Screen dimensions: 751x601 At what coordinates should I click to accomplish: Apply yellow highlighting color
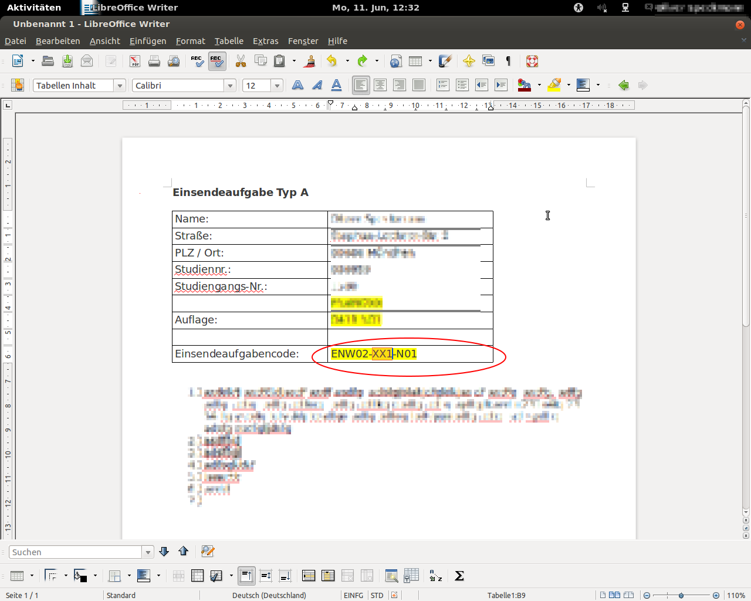click(554, 86)
